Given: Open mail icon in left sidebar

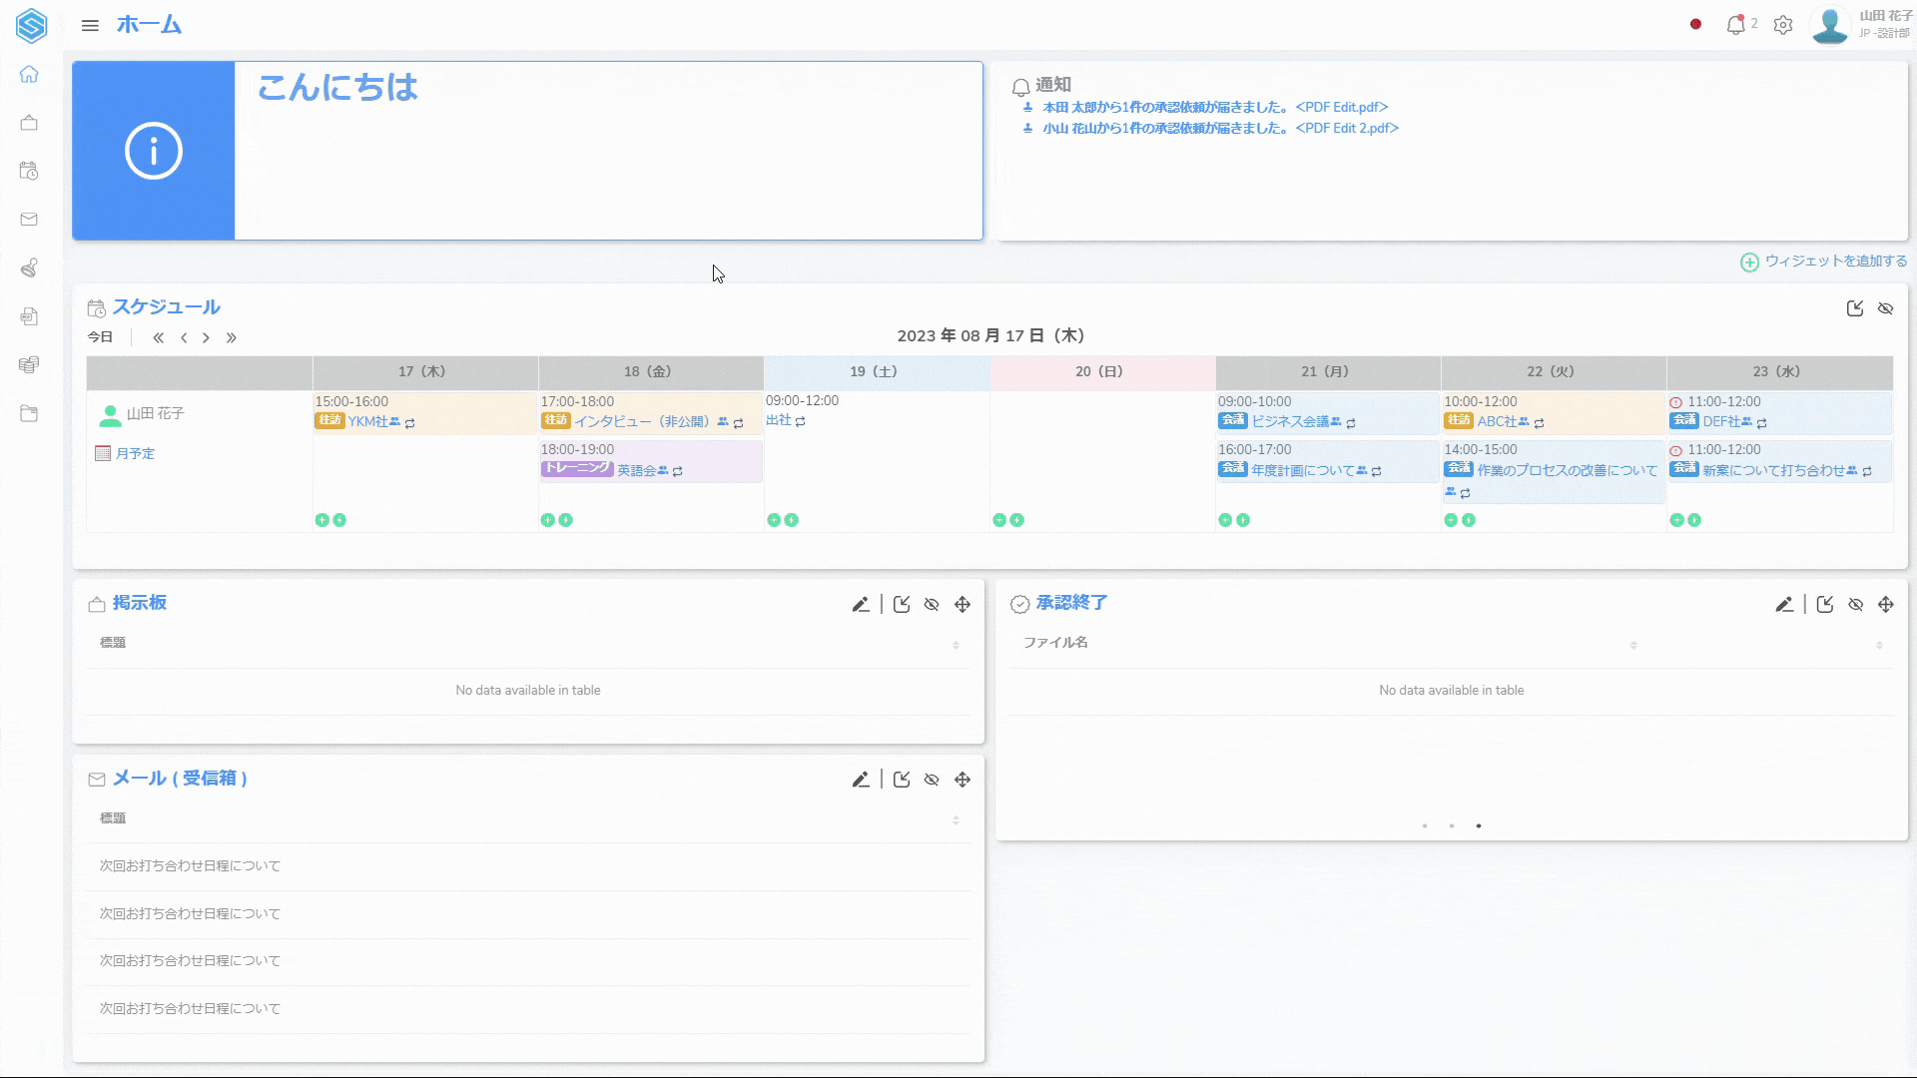Looking at the screenshot, I should 29,220.
